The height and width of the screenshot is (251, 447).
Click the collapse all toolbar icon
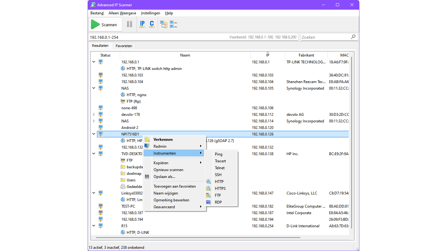click(x=173, y=24)
